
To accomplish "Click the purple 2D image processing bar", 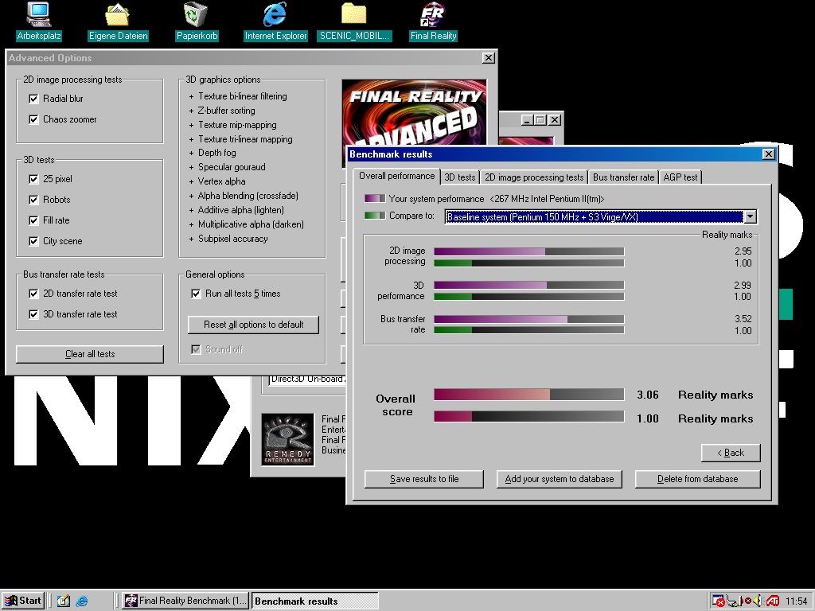I will coord(489,251).
